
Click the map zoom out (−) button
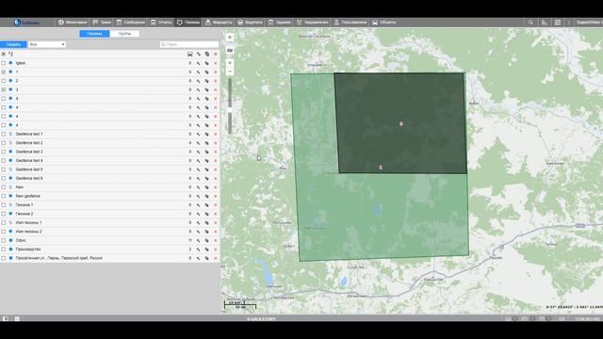click(230, 72)
